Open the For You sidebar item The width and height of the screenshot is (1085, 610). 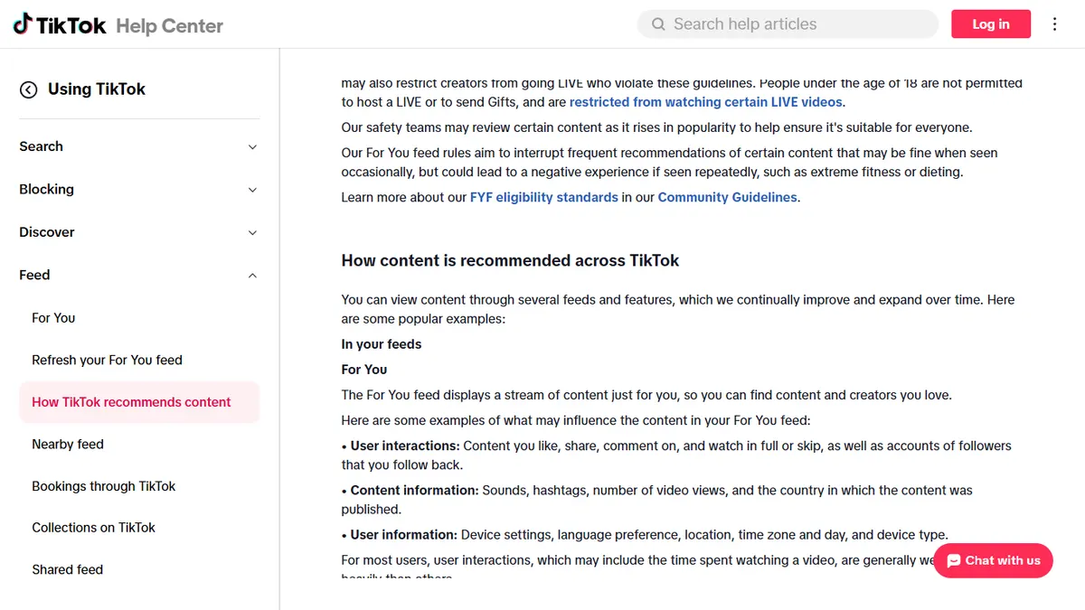click(53, 318)
